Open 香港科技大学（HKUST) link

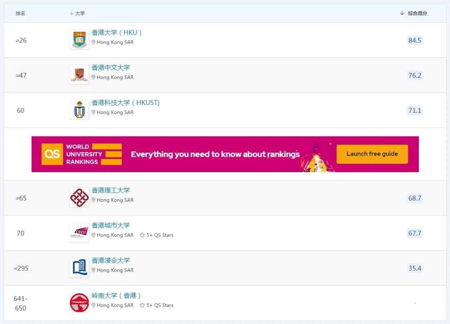pos(126,103)
